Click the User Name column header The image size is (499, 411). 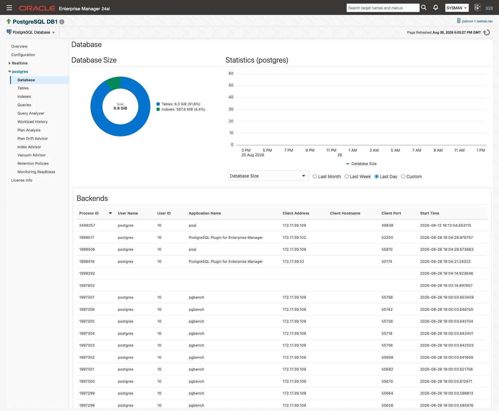tap(128, 213)
